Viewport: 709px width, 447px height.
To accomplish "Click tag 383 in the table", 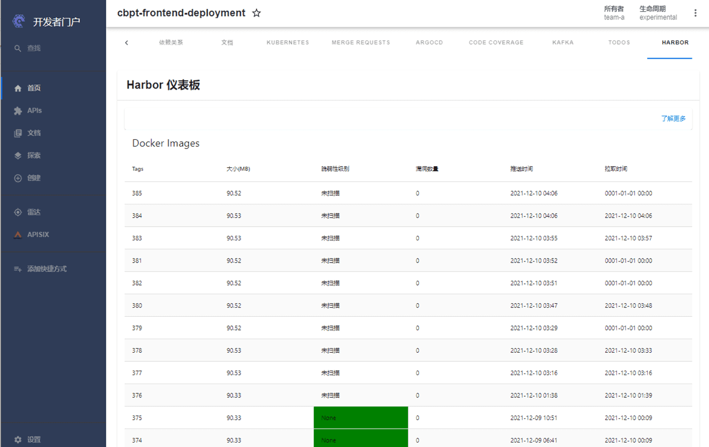I will pyautogui.click(x=137, y=238).
